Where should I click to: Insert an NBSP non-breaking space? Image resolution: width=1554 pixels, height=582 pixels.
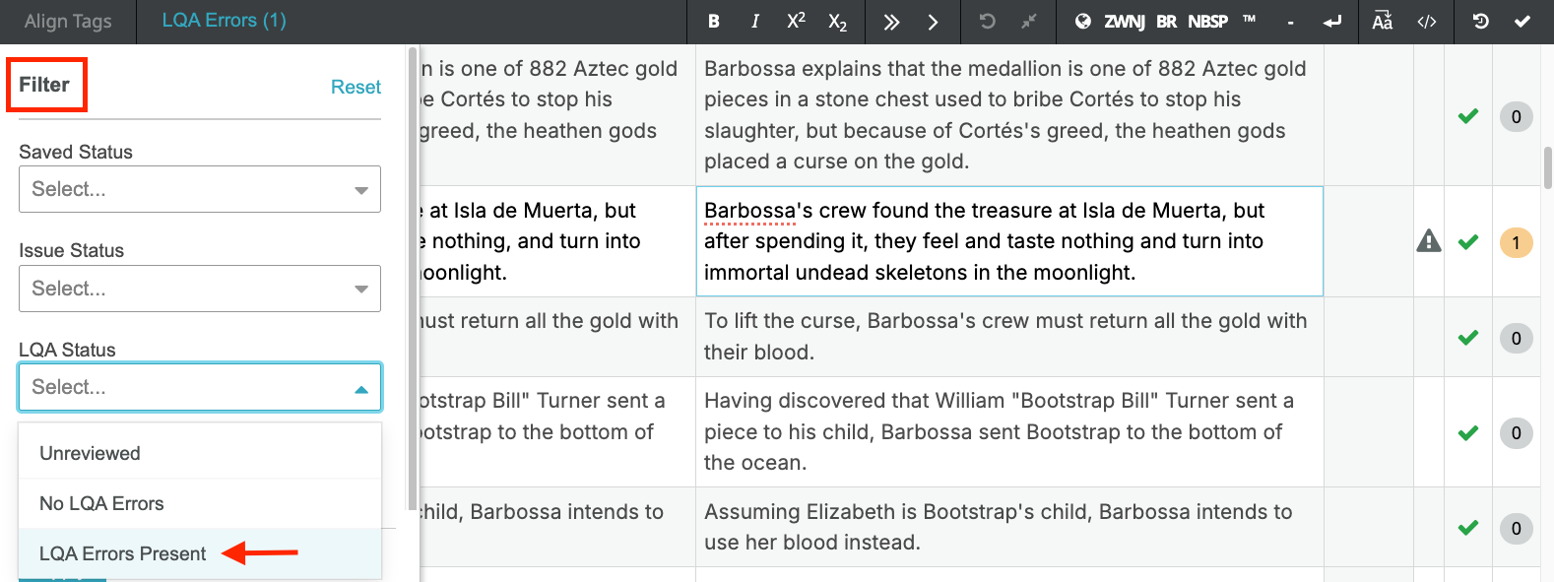tap(1207, 22)
